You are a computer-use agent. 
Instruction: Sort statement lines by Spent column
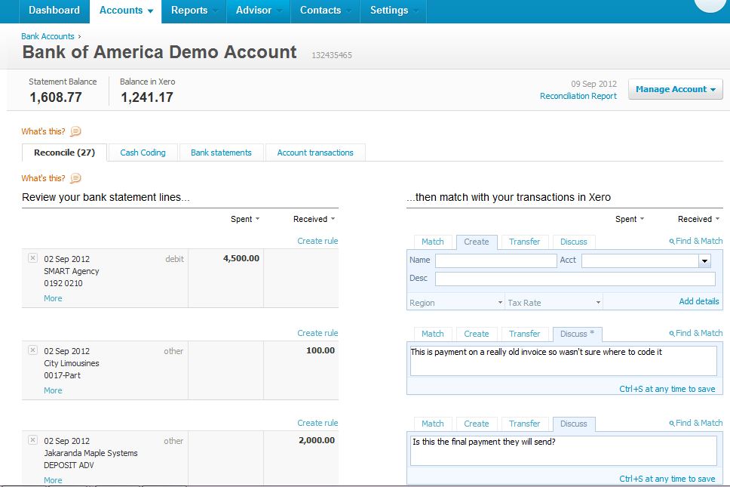point(245,219)
